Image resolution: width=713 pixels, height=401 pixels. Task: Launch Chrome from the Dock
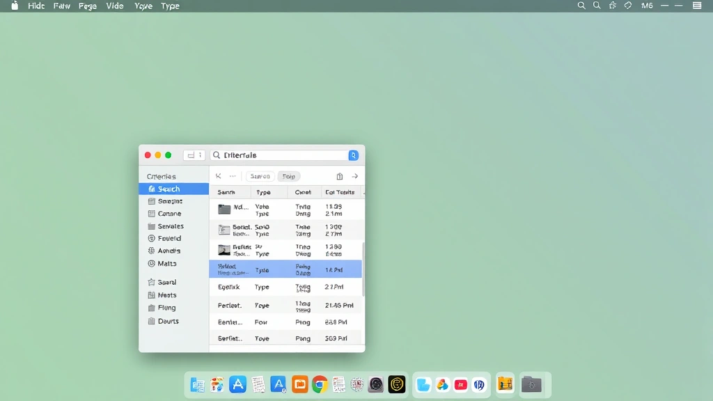[319, 384]
